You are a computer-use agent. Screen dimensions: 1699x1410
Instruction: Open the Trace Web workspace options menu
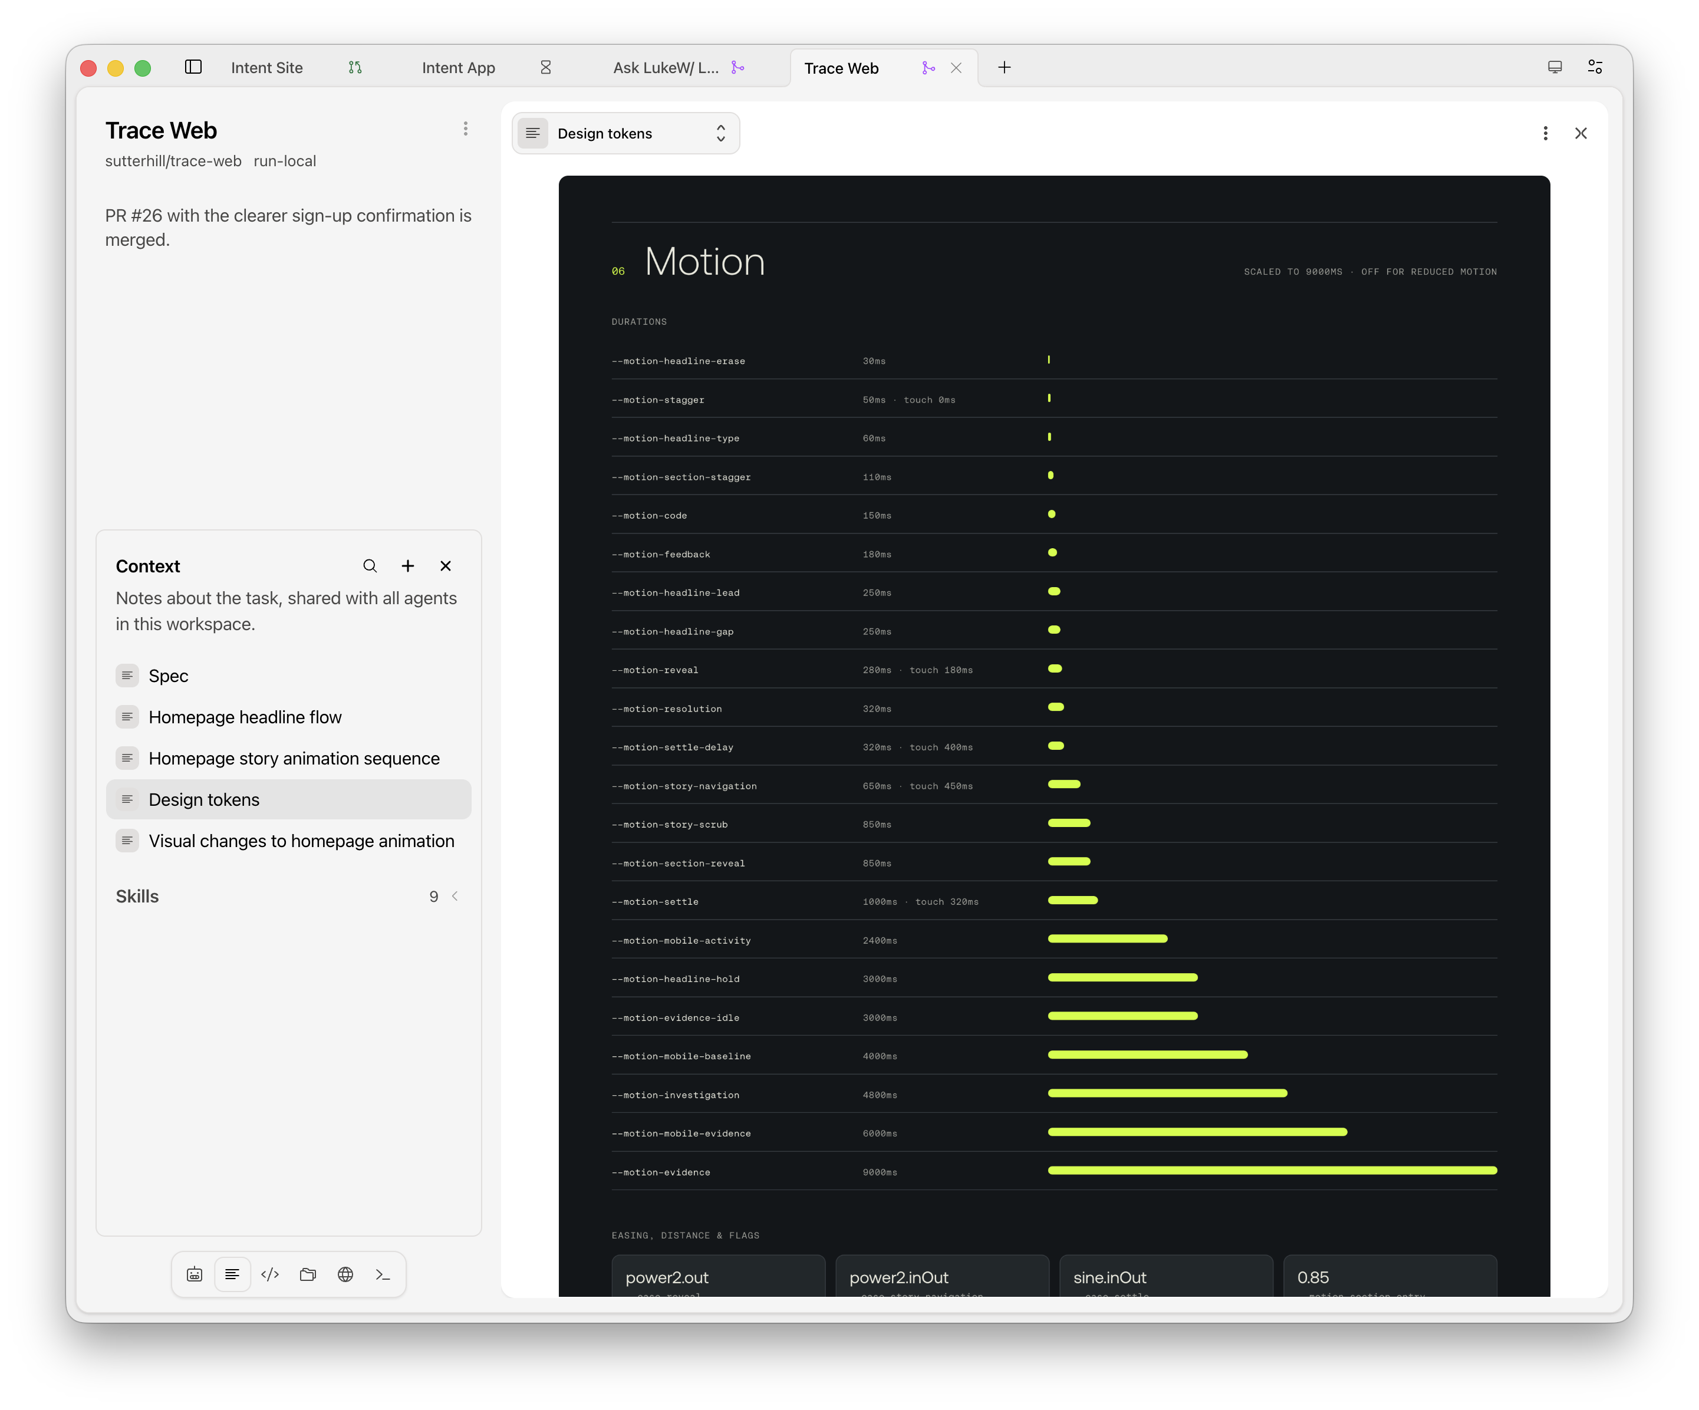pyautogui.click(x=465, y=130)
